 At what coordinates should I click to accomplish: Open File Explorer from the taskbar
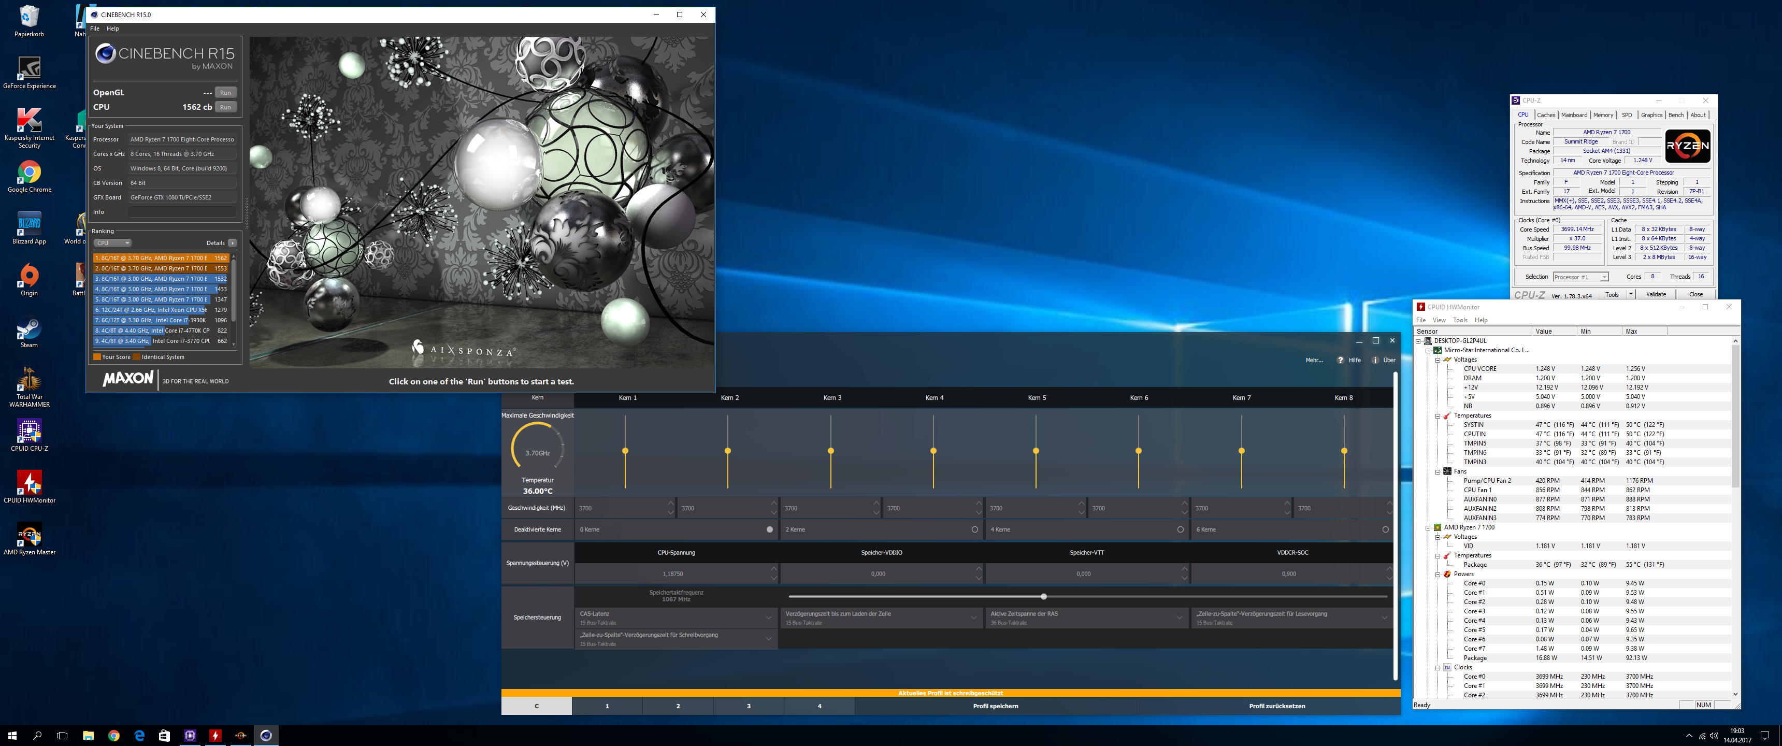click(88, 735)
